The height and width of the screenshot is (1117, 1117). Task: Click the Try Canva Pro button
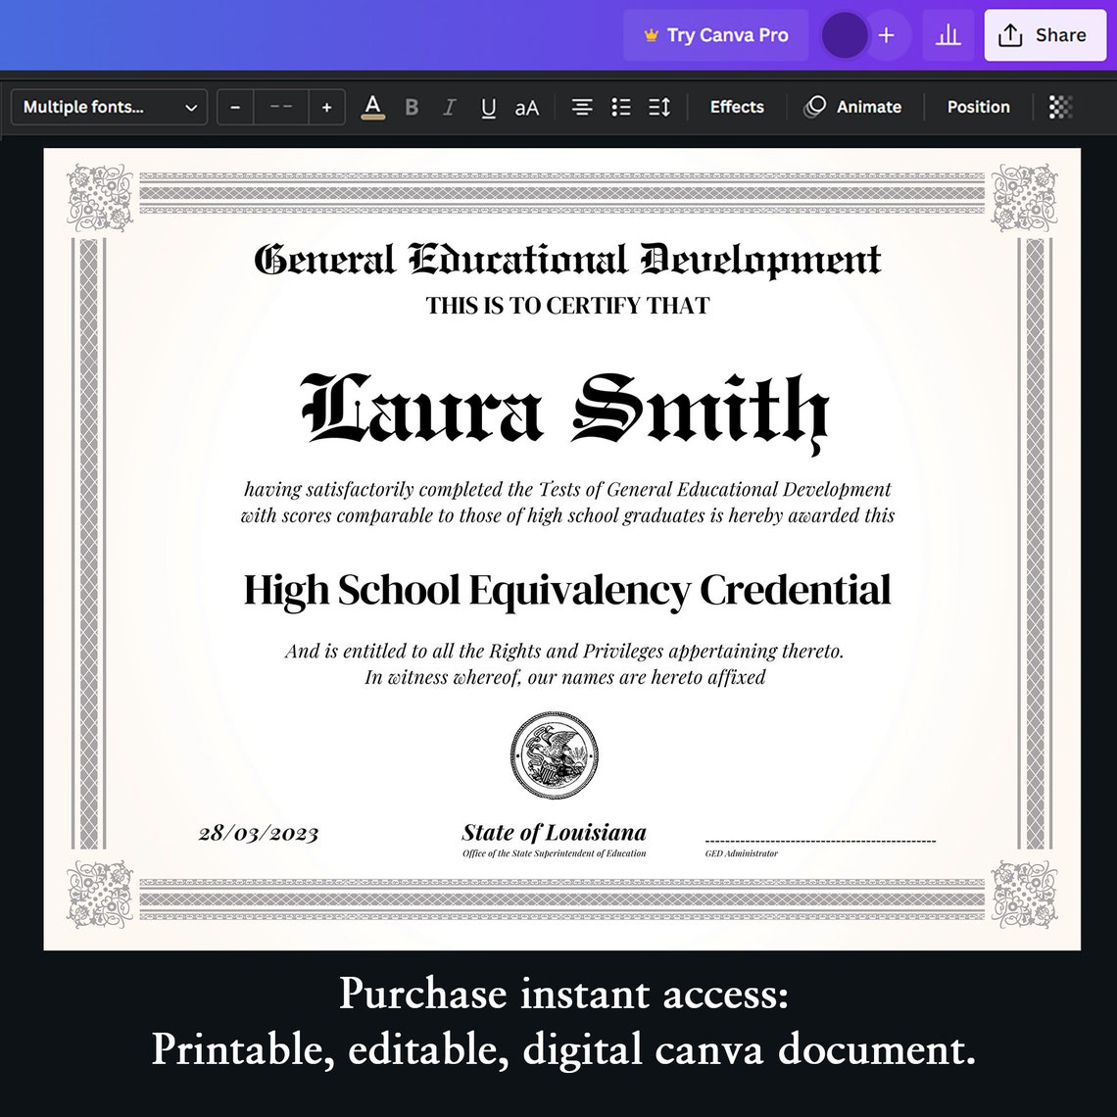pyautogui.click(x=715, y=34)
